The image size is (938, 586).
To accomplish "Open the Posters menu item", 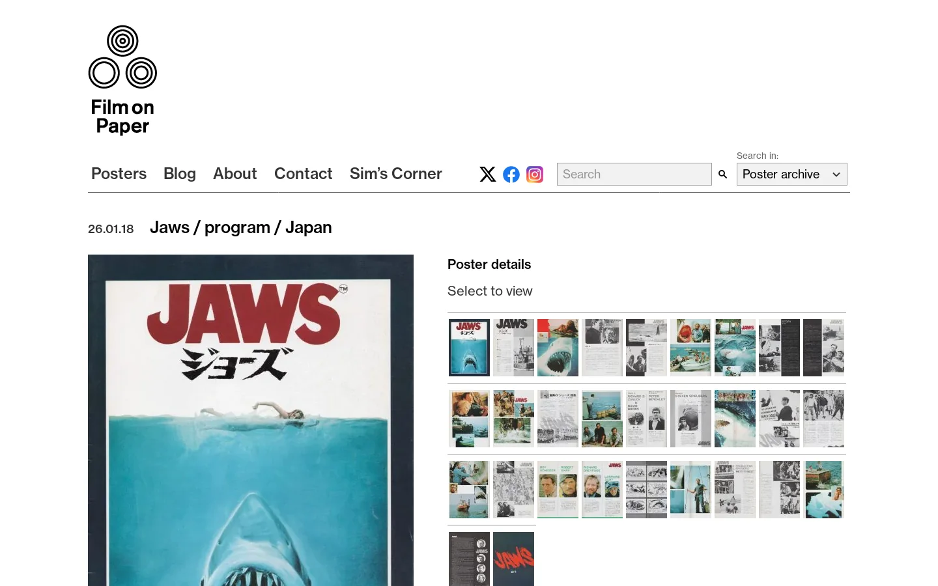I will [x=119, y=174].
